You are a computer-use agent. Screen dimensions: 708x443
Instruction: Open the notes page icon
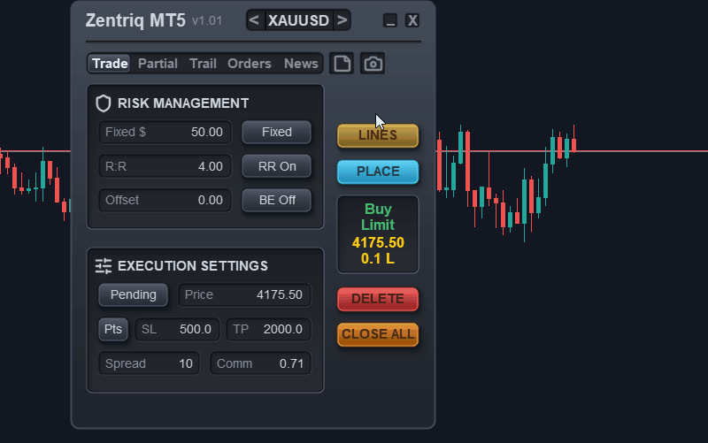click(x=342, y=64)
